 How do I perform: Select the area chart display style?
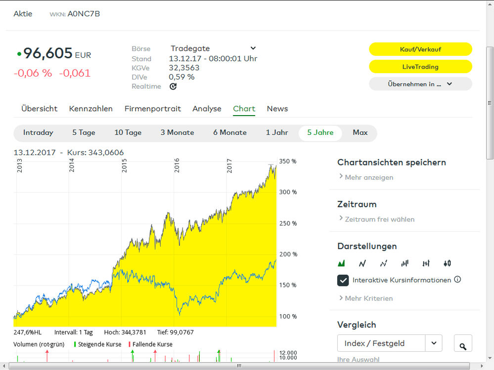click(x=341, y=263)
